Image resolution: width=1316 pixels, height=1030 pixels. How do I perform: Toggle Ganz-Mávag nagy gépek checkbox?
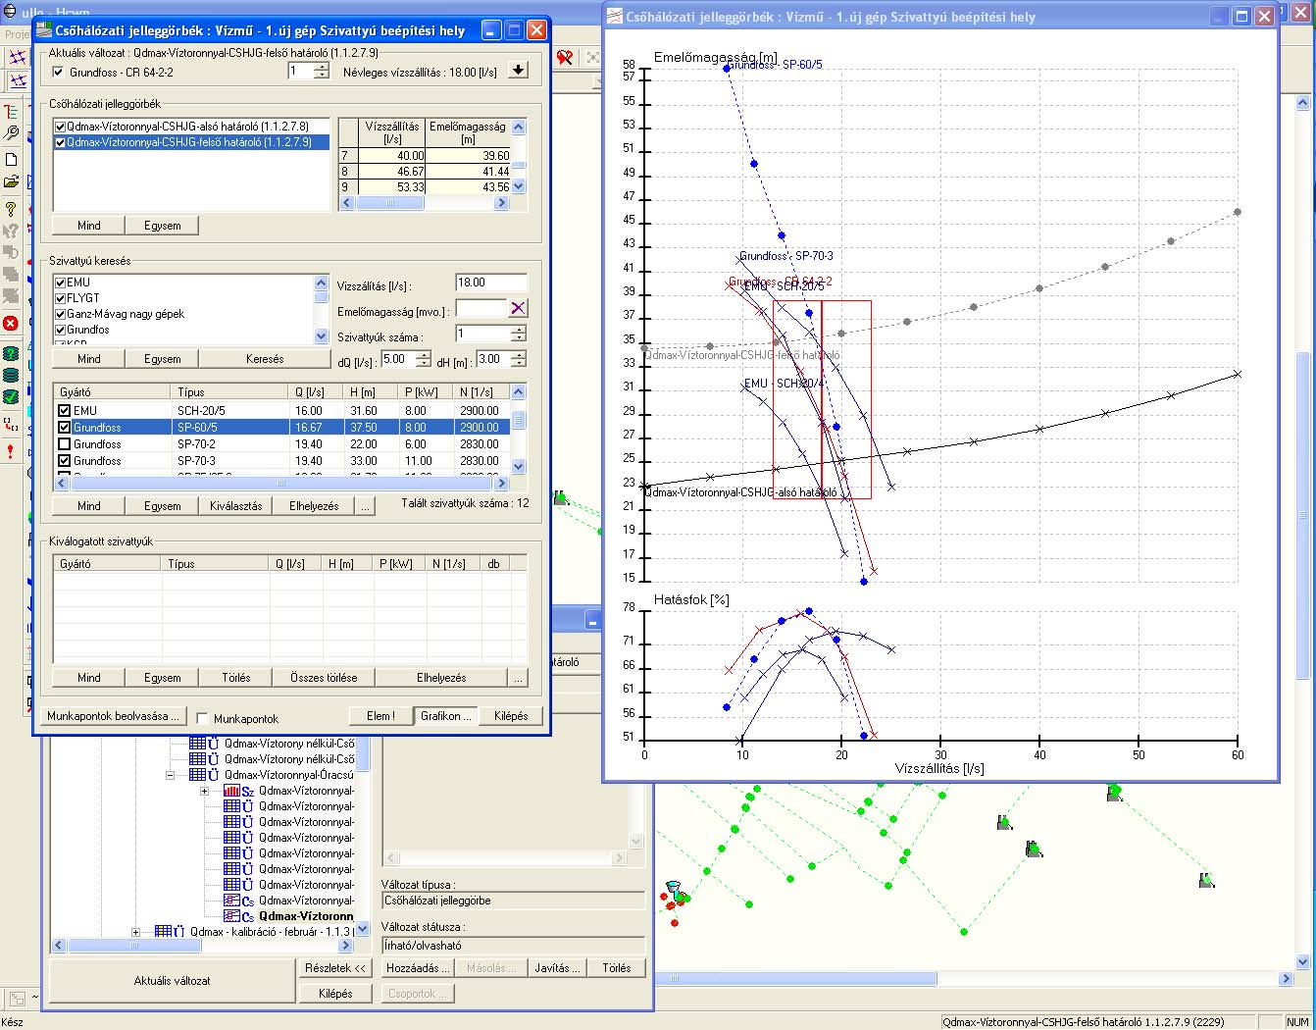[x=61, y=314]
